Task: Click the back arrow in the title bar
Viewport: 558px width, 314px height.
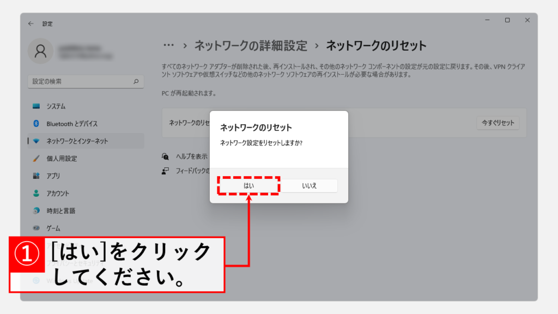Action: tap(31, 24)
